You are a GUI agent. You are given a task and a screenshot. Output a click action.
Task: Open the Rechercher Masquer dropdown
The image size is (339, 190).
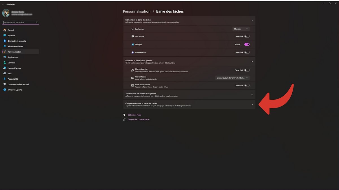point(241,29)
